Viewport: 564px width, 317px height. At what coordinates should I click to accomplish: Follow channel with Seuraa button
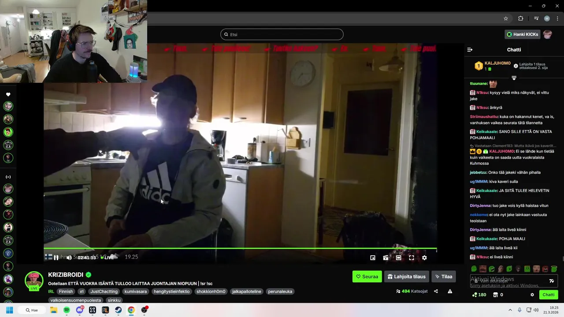point(367,276)
